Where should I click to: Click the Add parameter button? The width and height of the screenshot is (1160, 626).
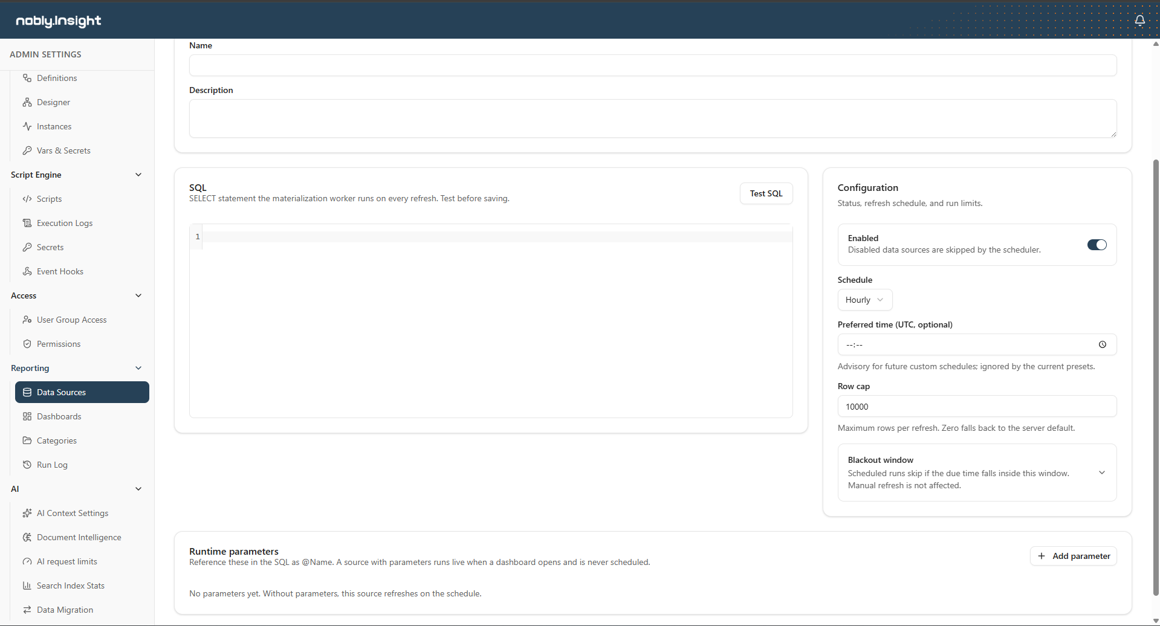pos(1074,556)
